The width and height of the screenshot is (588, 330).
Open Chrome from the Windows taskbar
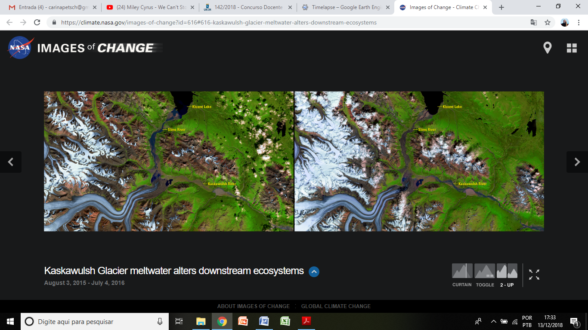point(222,321)
